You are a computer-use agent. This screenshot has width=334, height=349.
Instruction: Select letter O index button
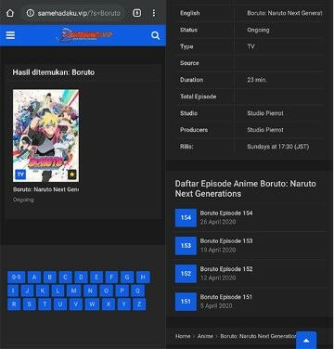(x=106, y=291)
